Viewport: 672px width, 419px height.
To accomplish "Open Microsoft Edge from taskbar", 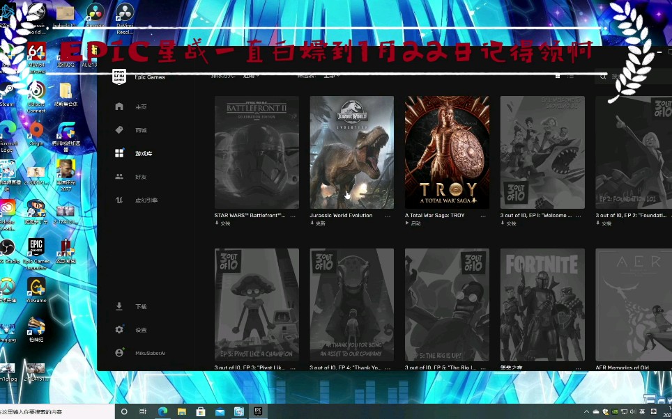I will [x=162, y=412].
